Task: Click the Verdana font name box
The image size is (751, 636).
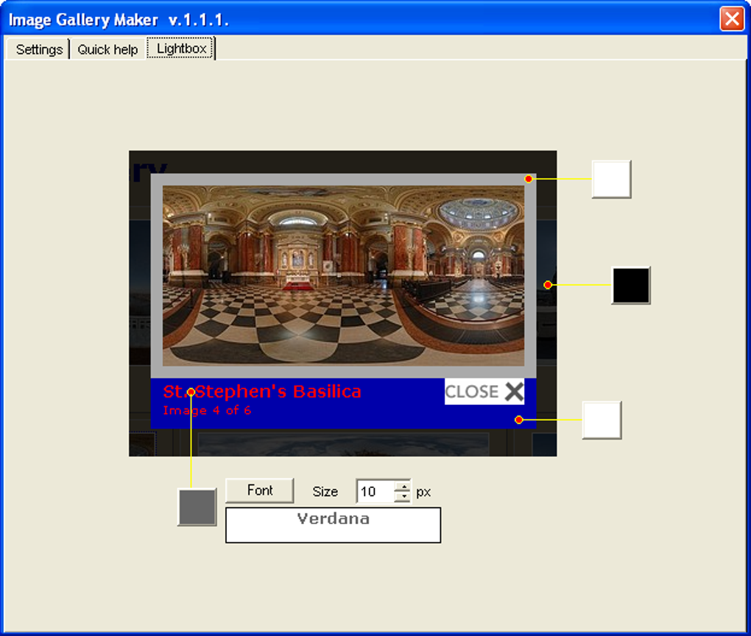Action: [333, 524]
